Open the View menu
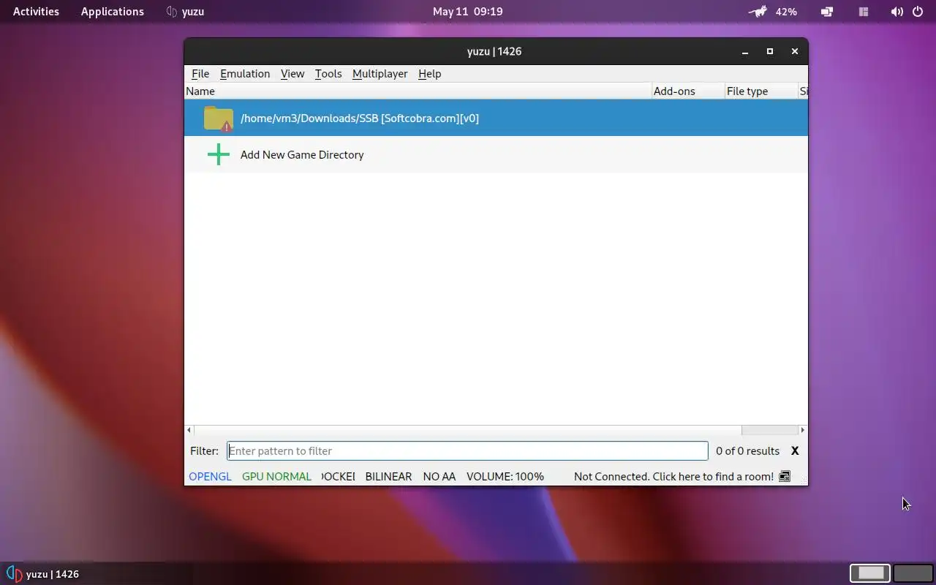 [x=292, y=74]
